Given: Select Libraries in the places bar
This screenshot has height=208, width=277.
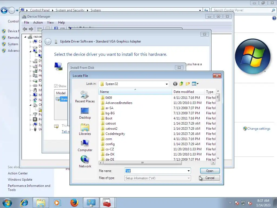Looking at the screenshot, I should click(x=85, y=129).
